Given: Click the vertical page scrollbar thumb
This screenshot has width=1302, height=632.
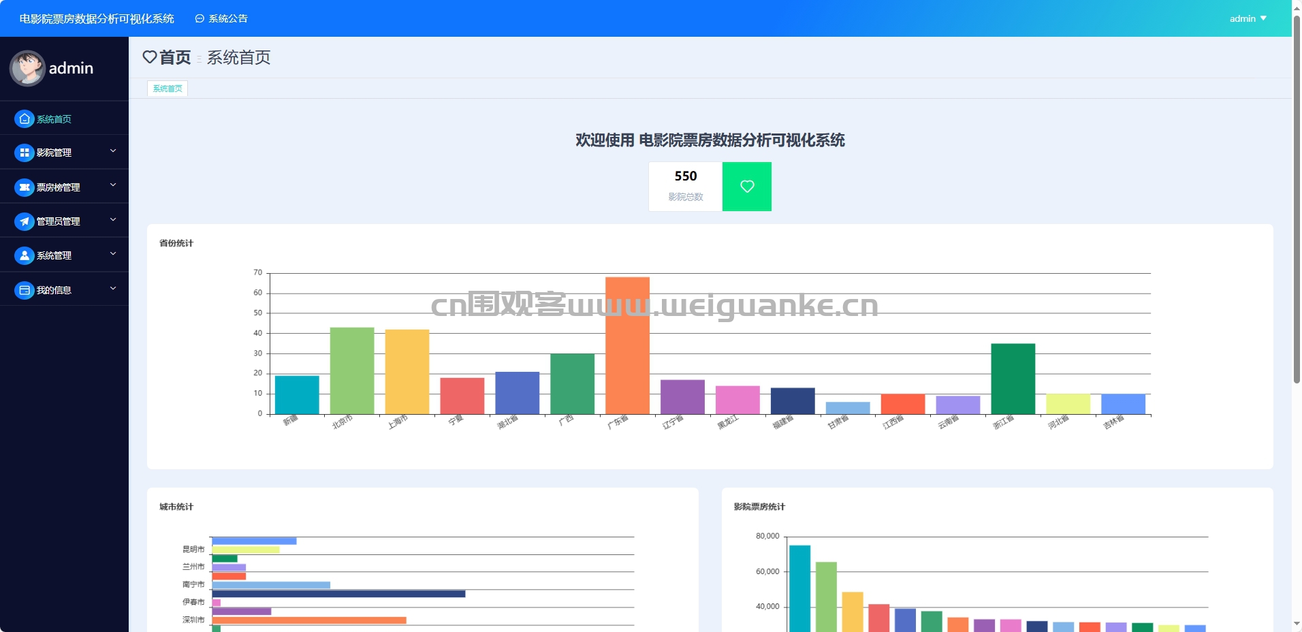Looking at the screenshot, I should coord(1297,199).
